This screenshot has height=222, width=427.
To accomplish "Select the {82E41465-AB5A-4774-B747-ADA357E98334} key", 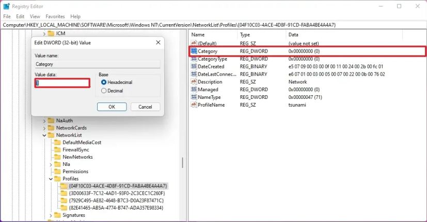I will point(116,208).
